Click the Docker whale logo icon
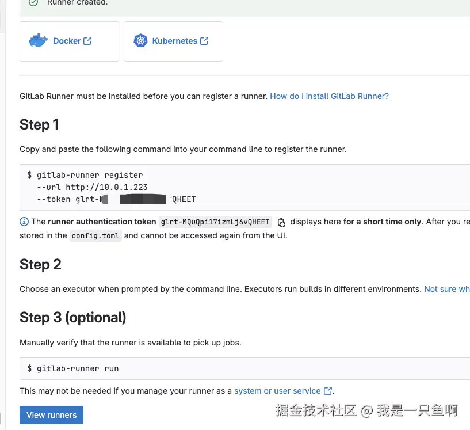 39,40
